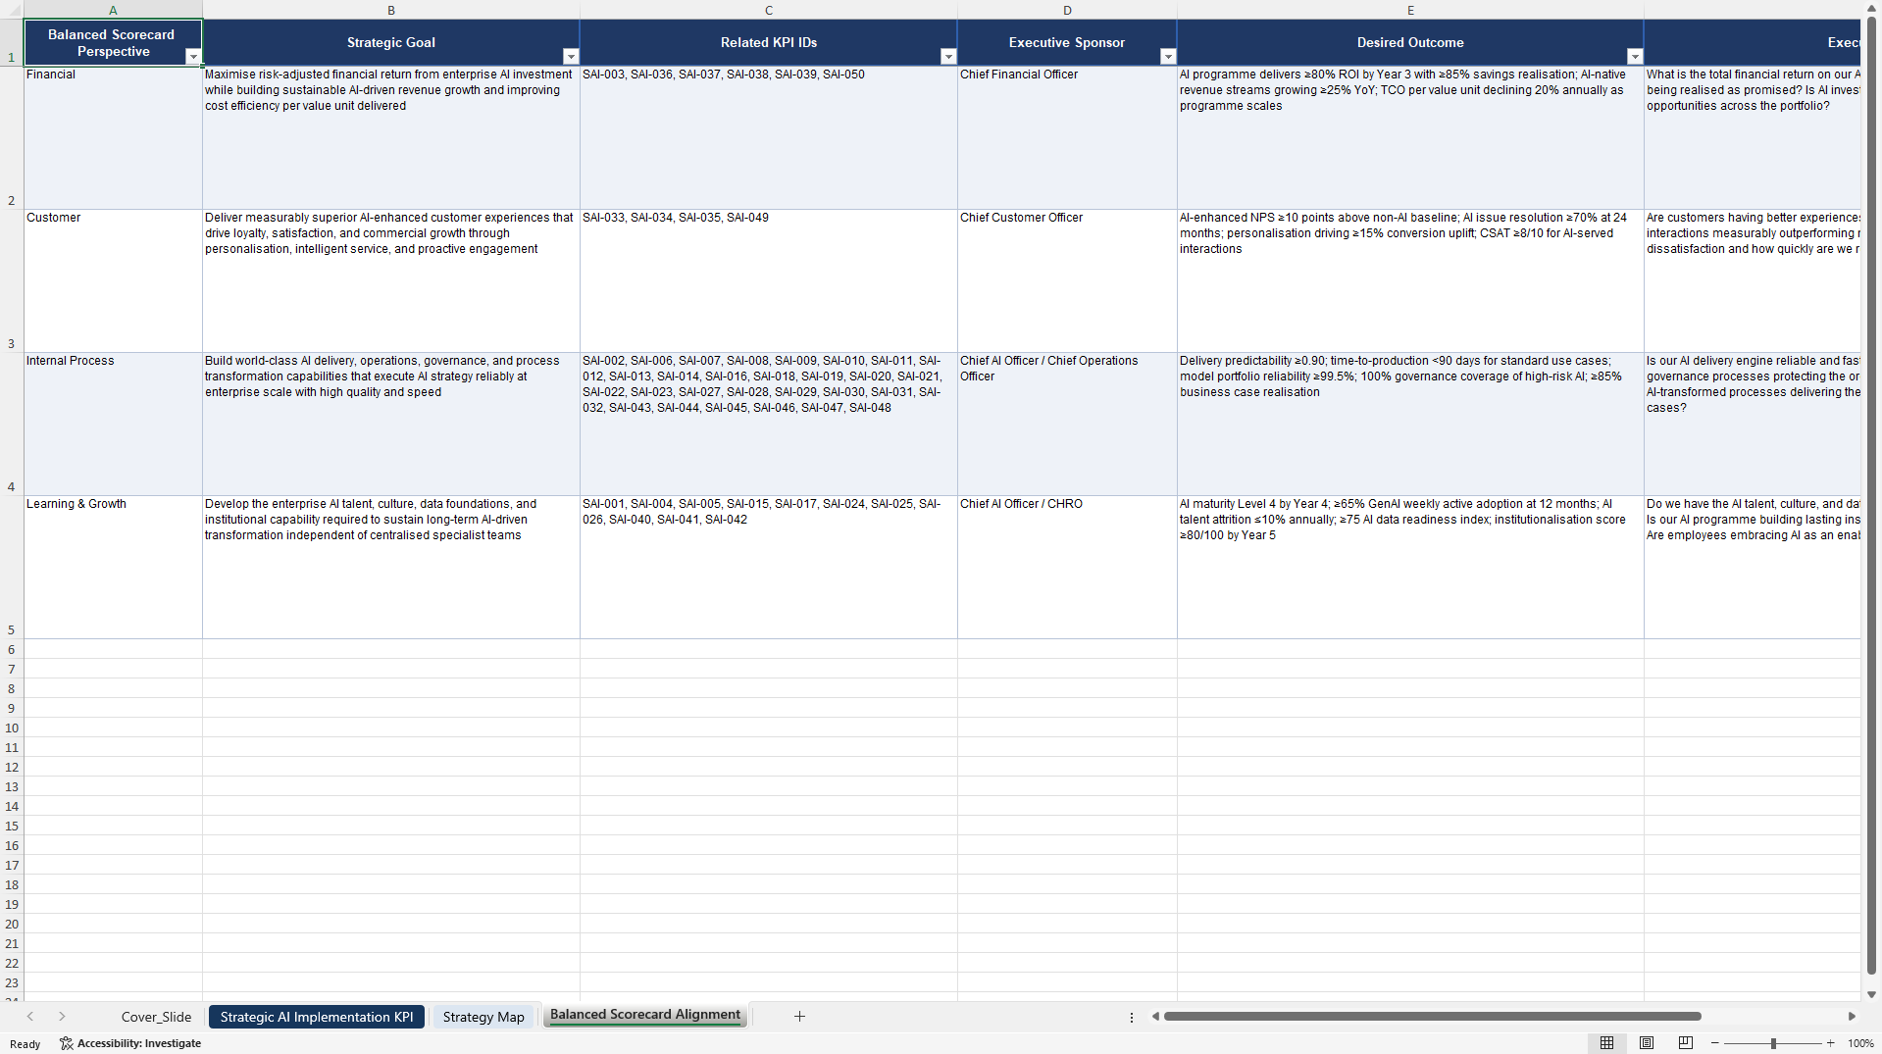Click the vertical scrollbar thumb
This screenshot has width=1882, height=1054.
(x=1871, y=495)
